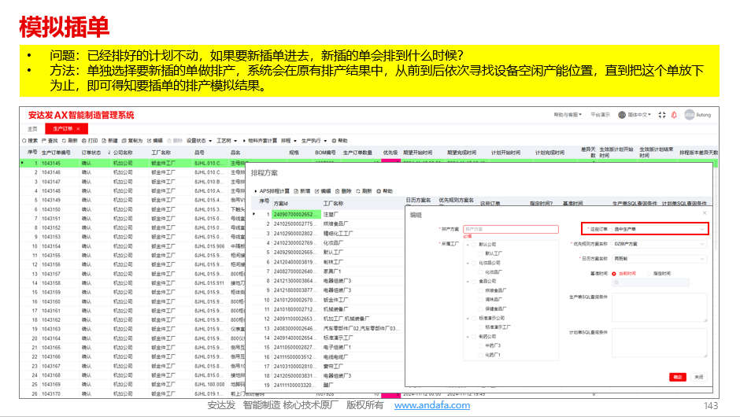This screenshot has width=740, height=417.
Task: Click the red 确定 button in the dialog
Action: click(x=678, y=377)
